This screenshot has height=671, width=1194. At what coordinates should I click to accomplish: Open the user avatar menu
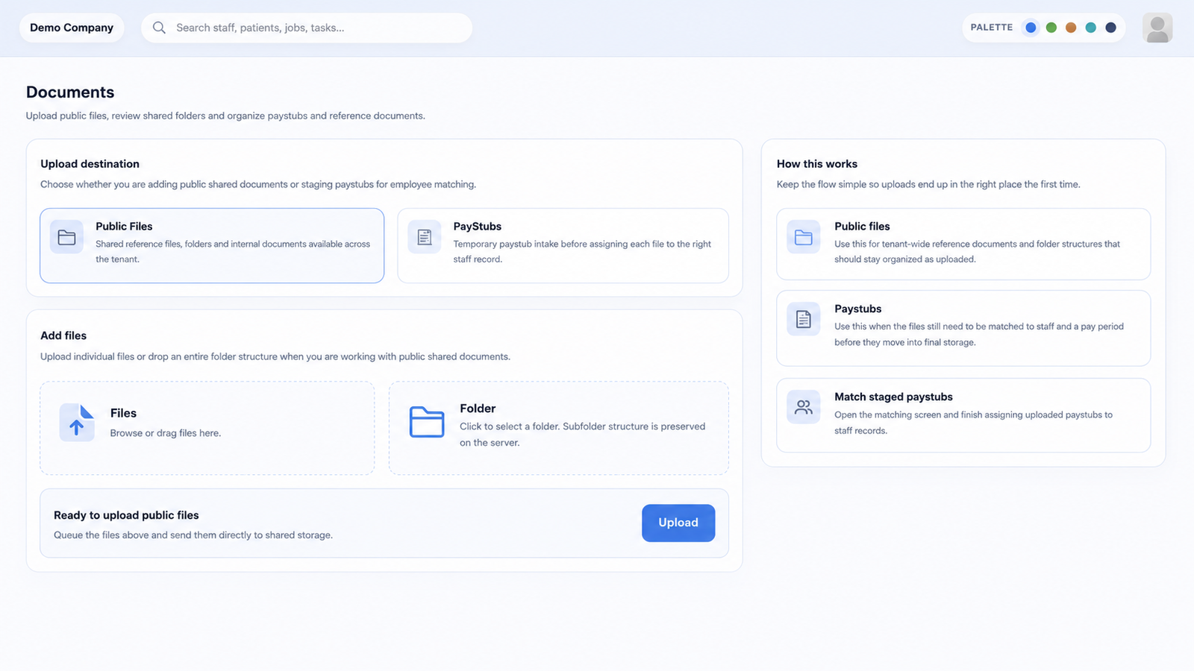[x=1157, y=28]
